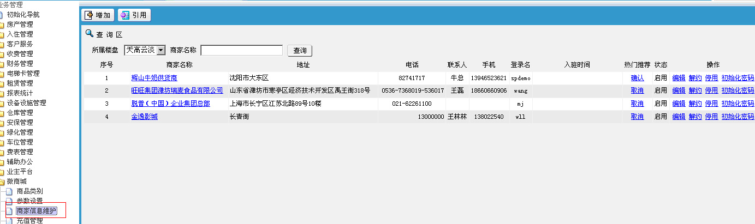Click 编辑 in the 脱普 row
The image size is (755, 224).
pos(679,104)
